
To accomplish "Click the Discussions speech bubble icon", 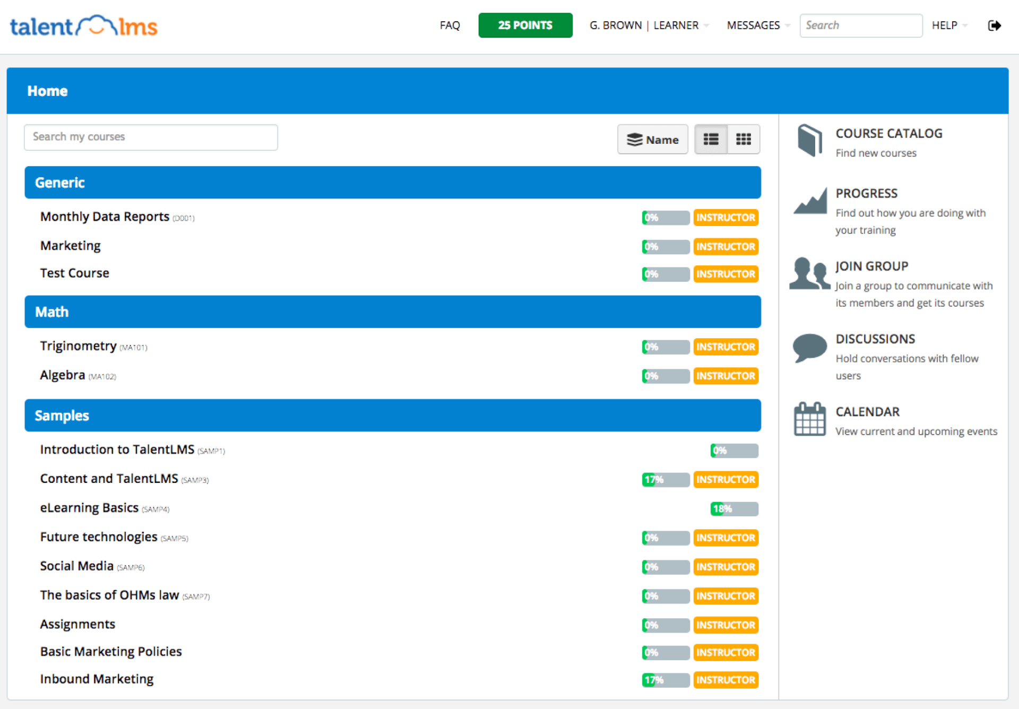I will point(809,348).
